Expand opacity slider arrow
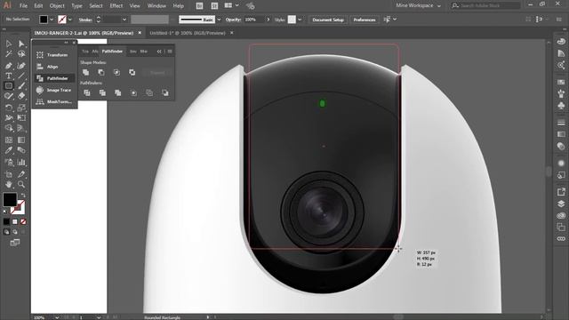The width and height of the screenshot is (569, 320). [268, 20]
